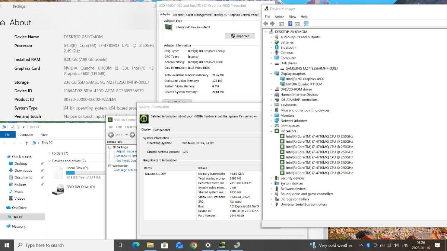
Task: Open the Help menu in Device Manager
Action: click(x=304, y=17)
